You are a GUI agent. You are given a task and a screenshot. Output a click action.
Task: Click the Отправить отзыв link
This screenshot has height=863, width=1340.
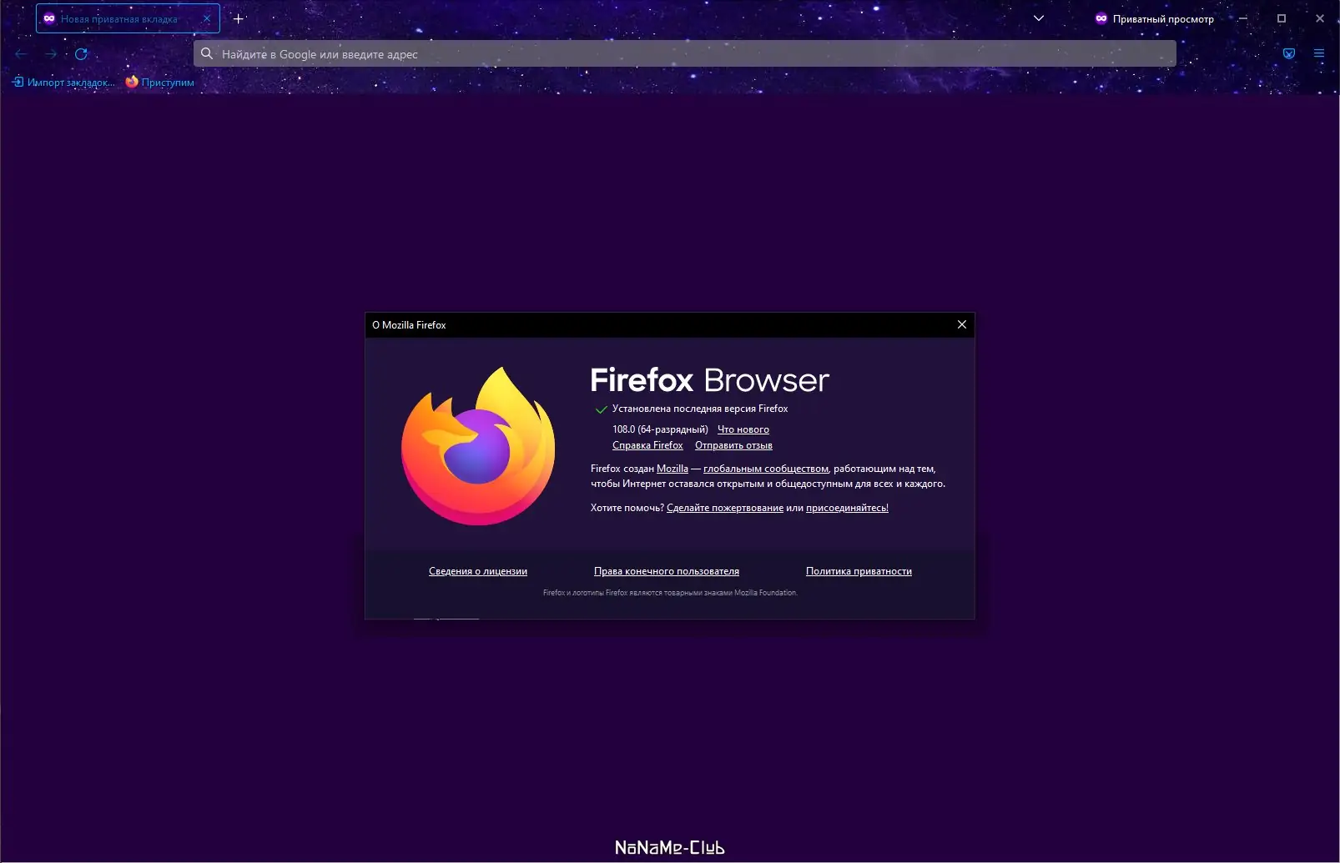(733, 445)
